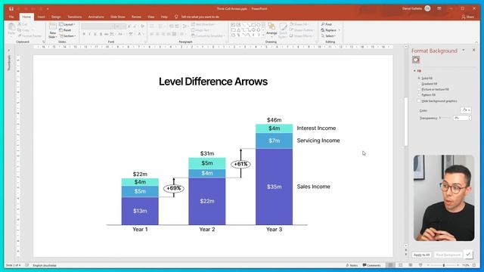Switch to the Transitions tab

pyautogui.click(x=75, y=17)
